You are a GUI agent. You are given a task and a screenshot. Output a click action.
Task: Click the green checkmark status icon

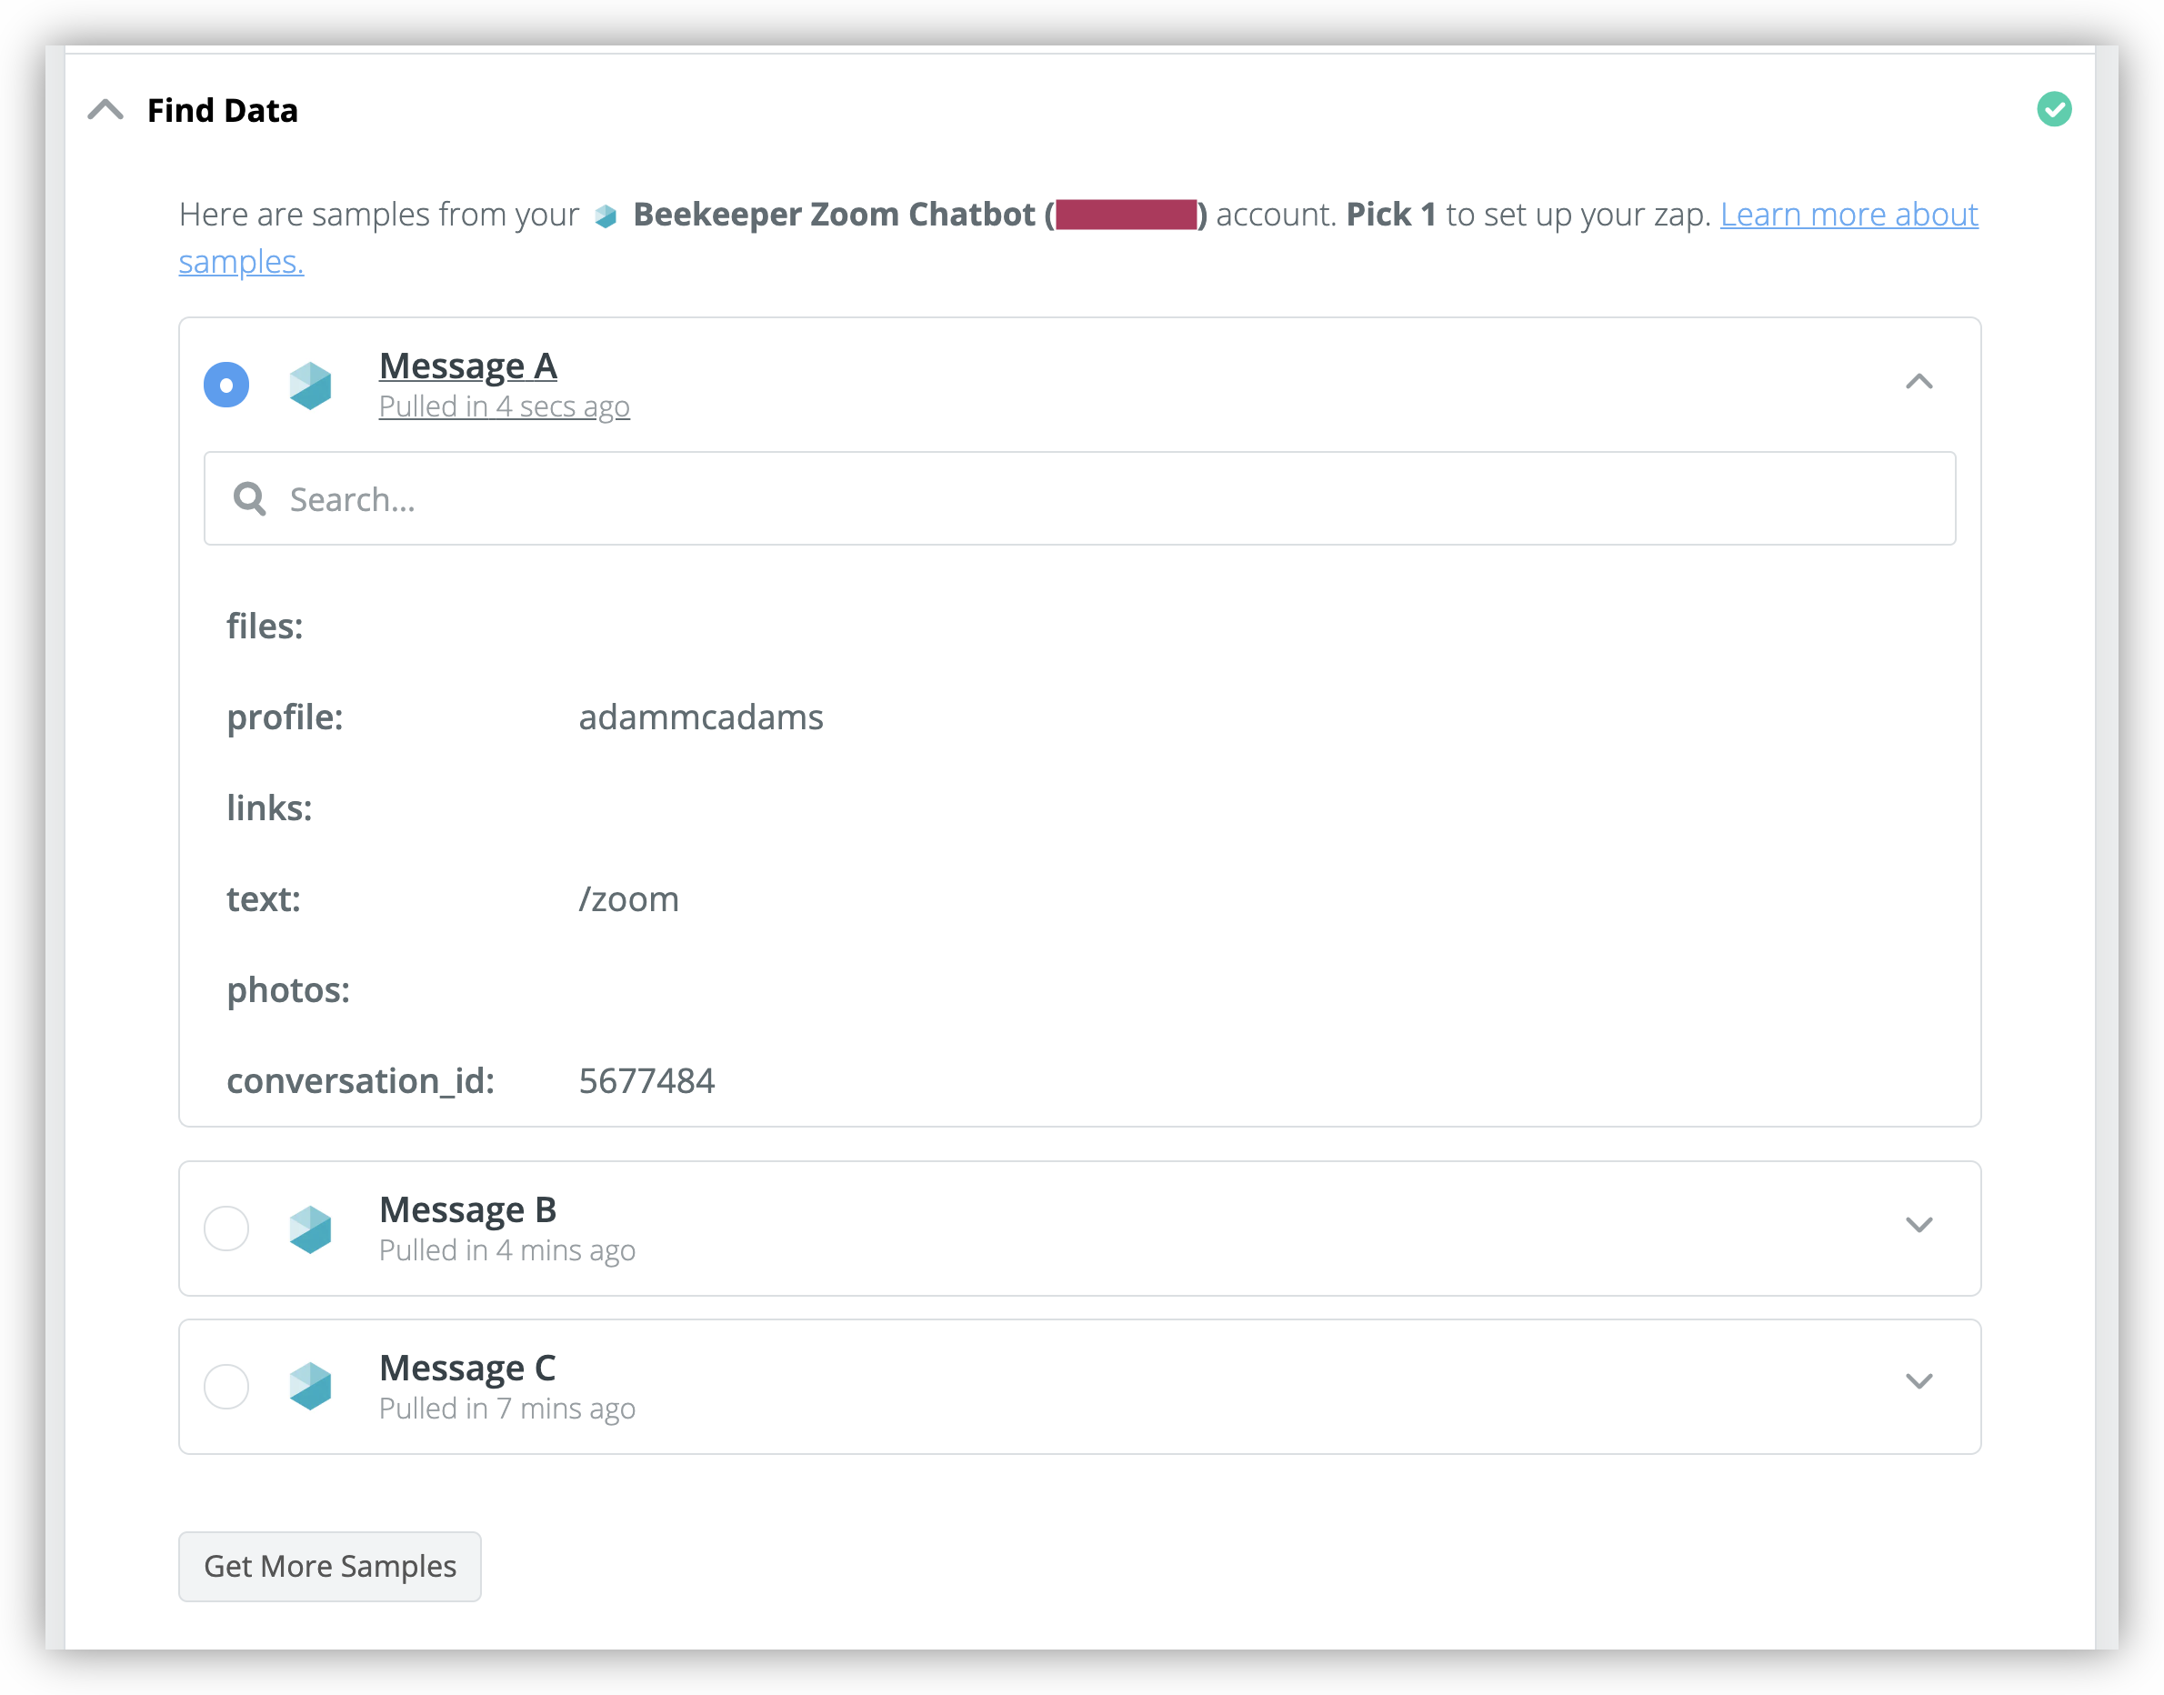(x=2053, y=109)
